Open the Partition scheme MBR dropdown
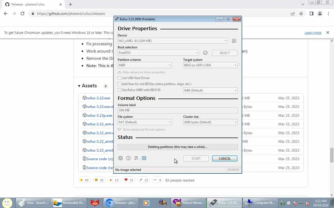 pyautogui.click(x=145, y=65)
